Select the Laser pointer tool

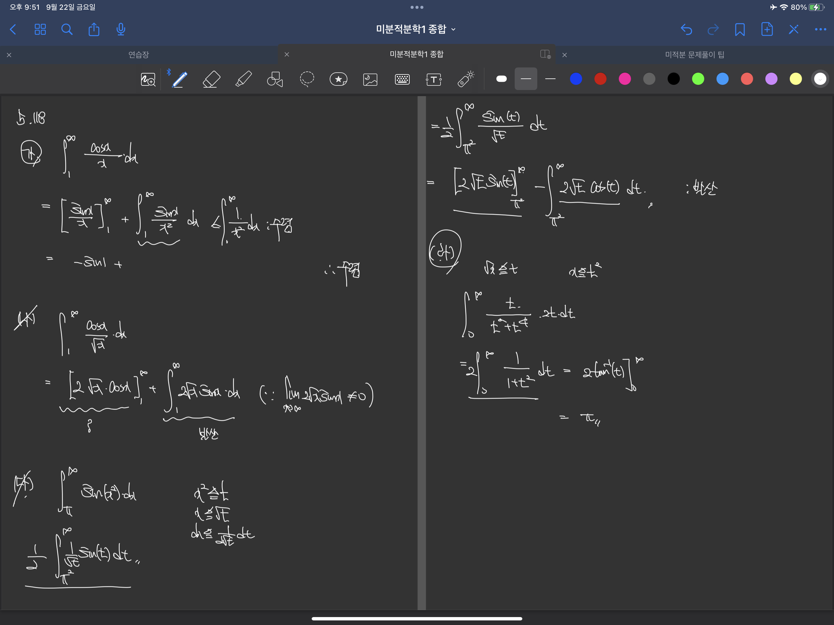pos(466,79)
